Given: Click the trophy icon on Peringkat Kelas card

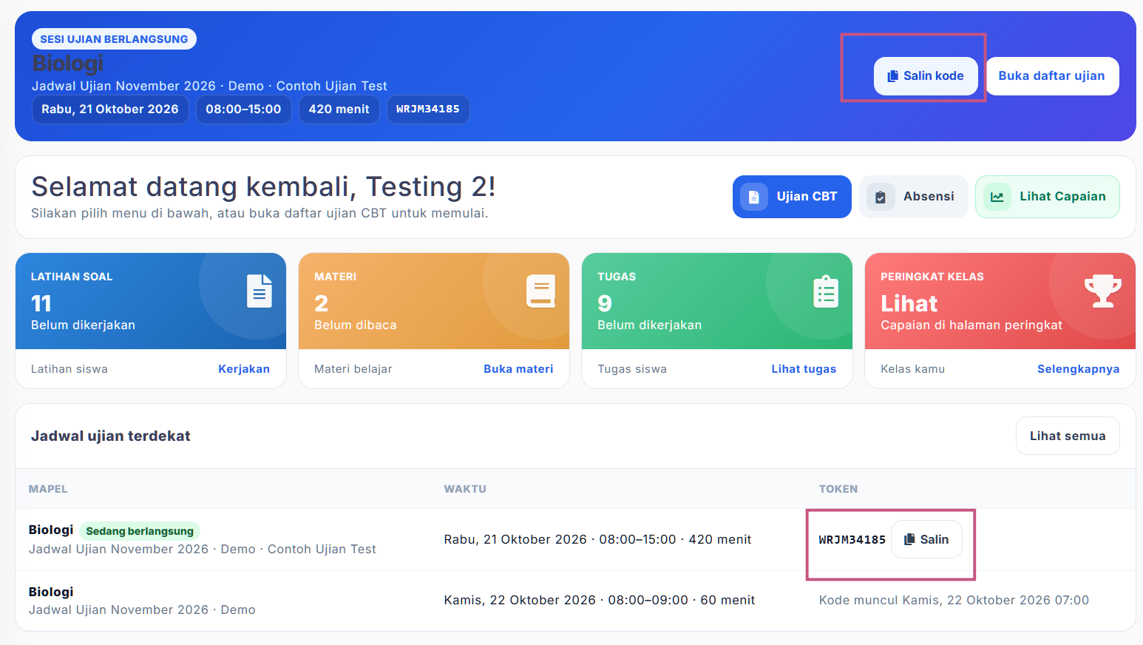Looking at the screenshot, I should click(1103, 291).
